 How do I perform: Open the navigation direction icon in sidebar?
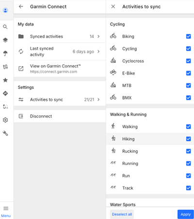click(5, 93)
